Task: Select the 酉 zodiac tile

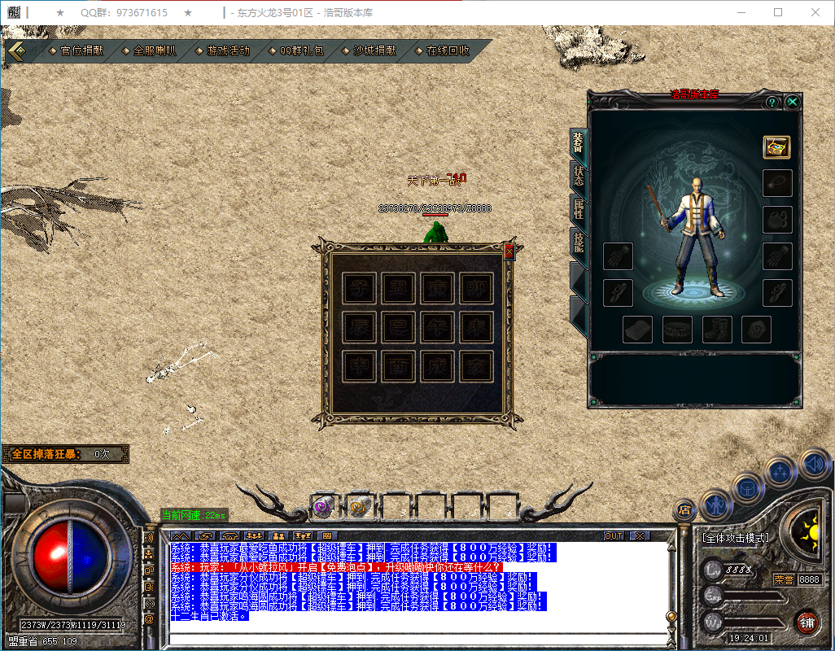Action: tap(398, 366)
